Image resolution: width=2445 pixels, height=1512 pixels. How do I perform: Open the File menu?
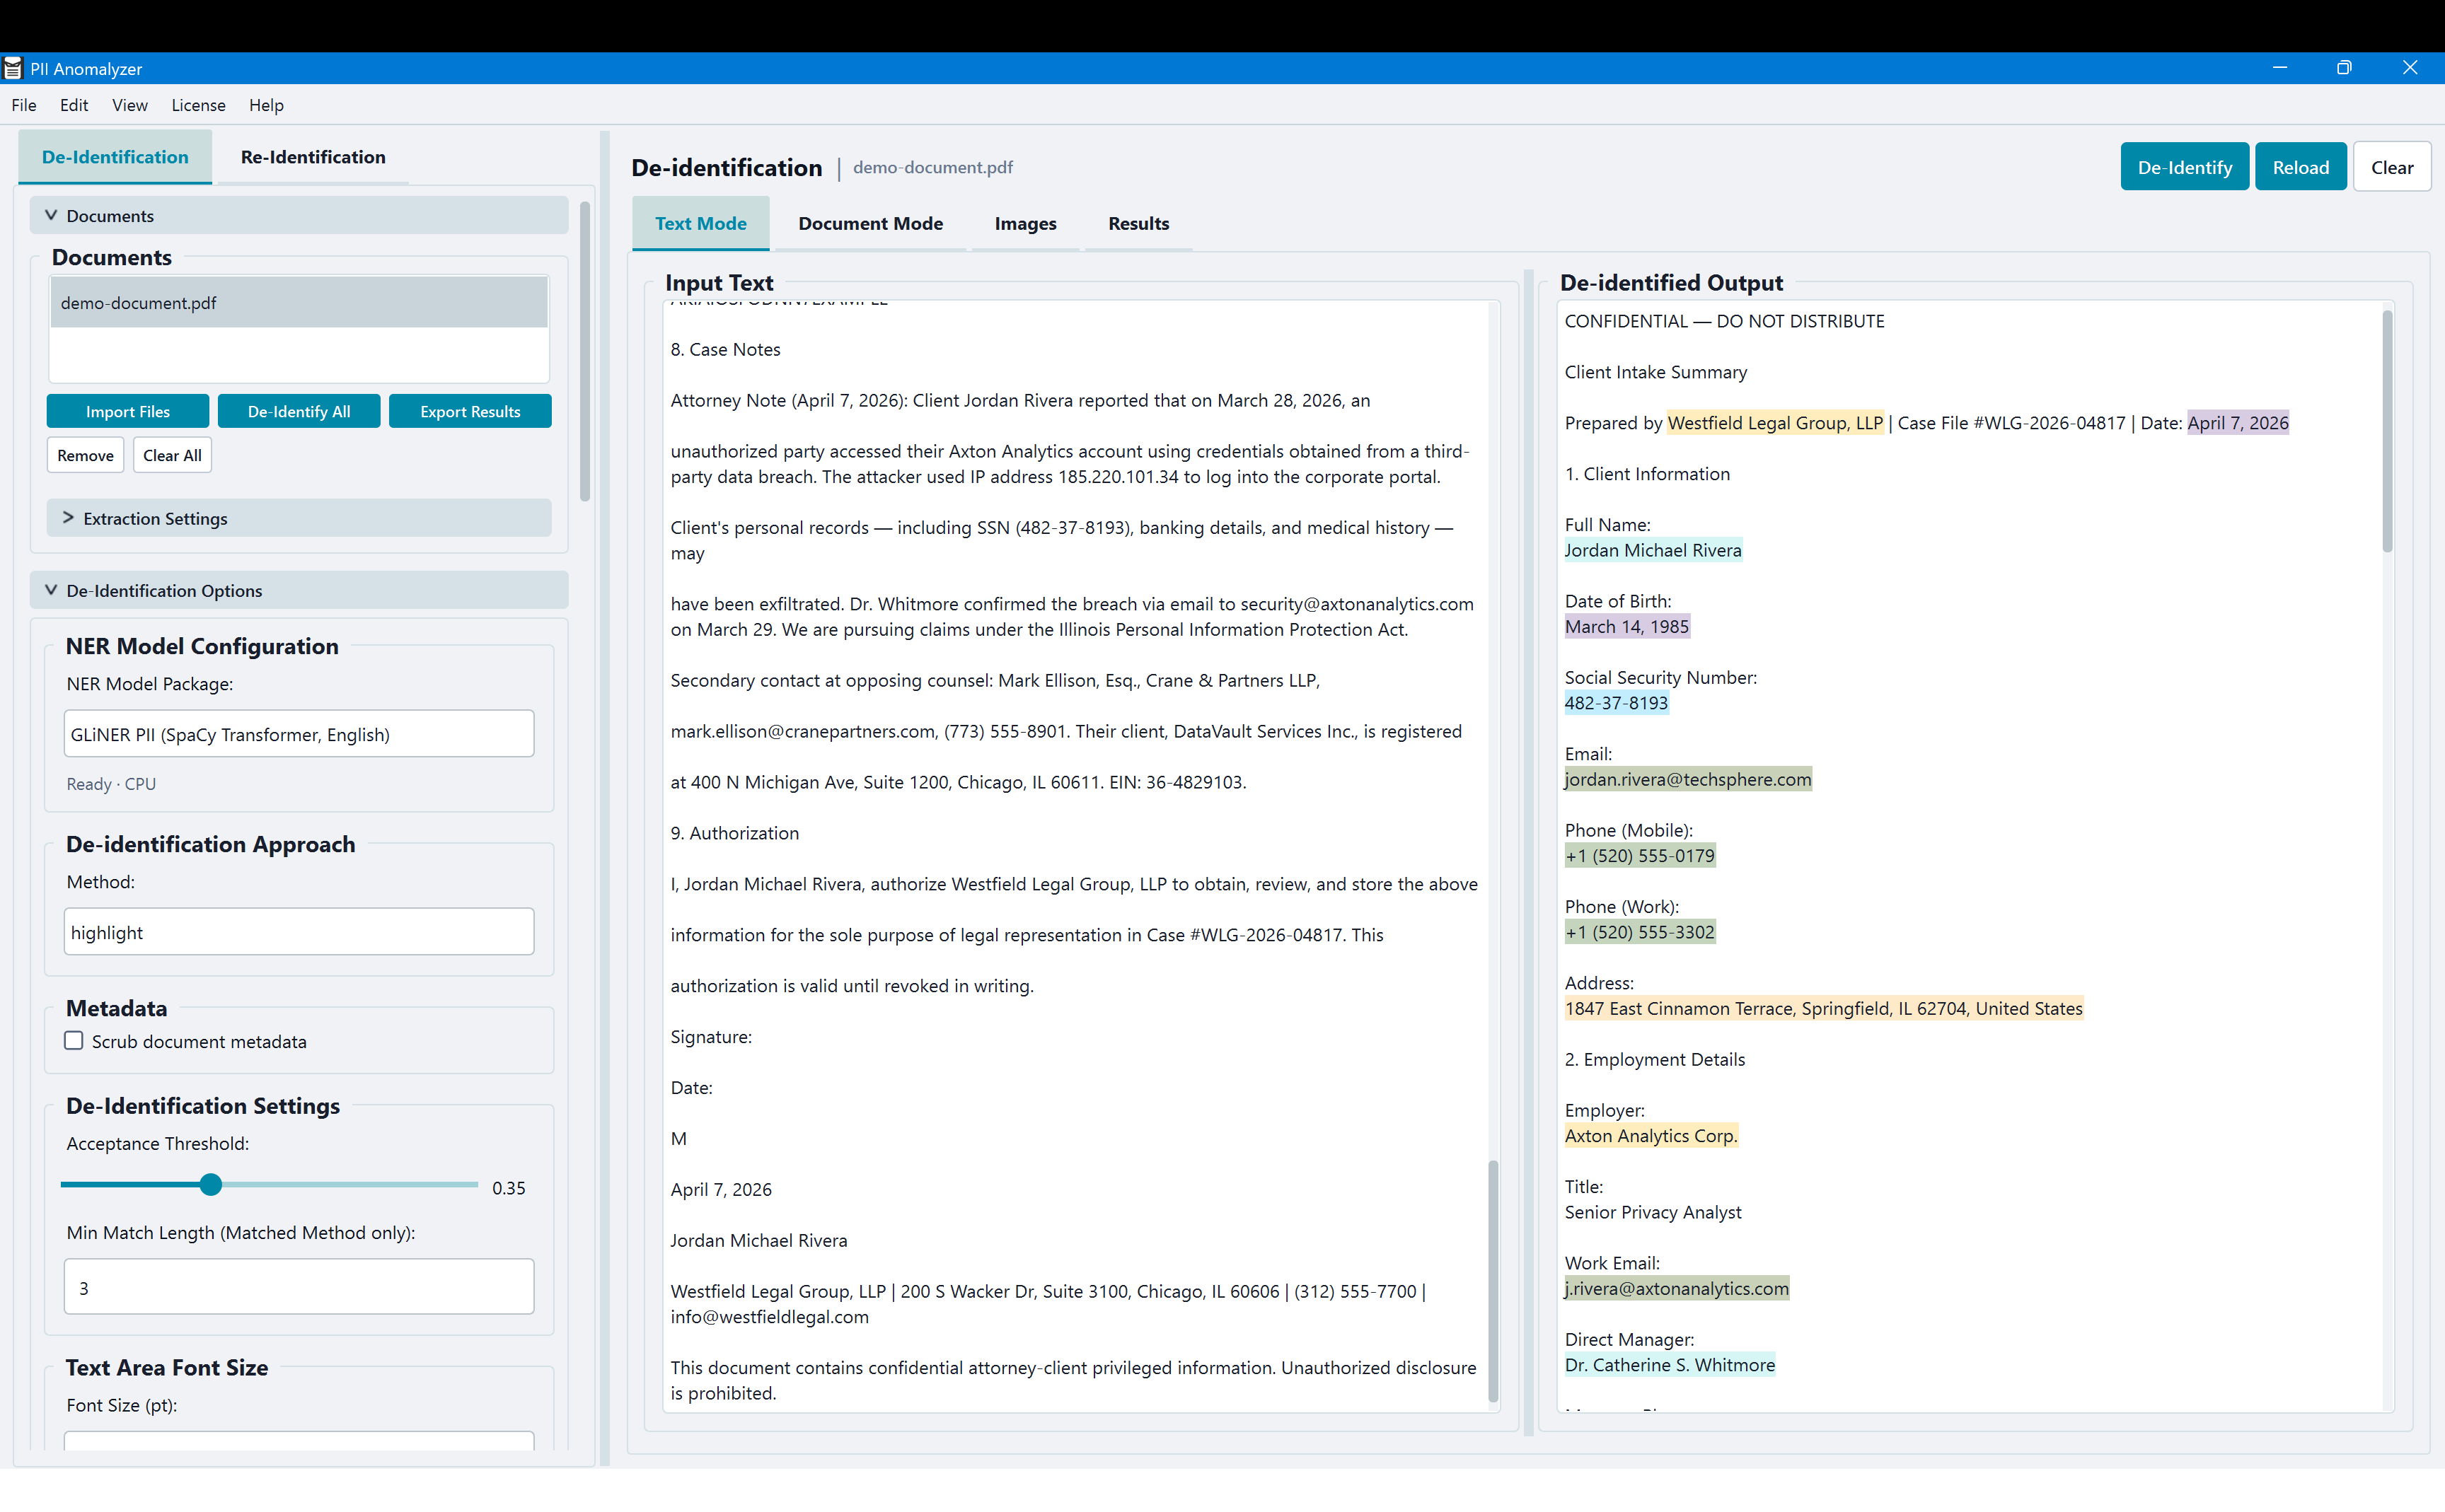click(23, 104)
